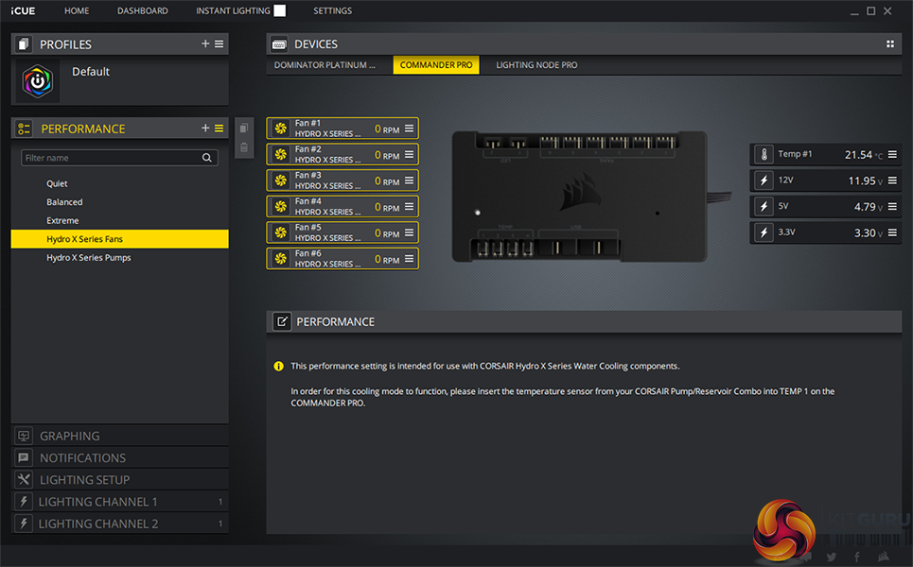The height and width of the screenshot is (567, 913).
Task: Toggle the Instant Lighting white swatch
Action: [x=280, y=10]
